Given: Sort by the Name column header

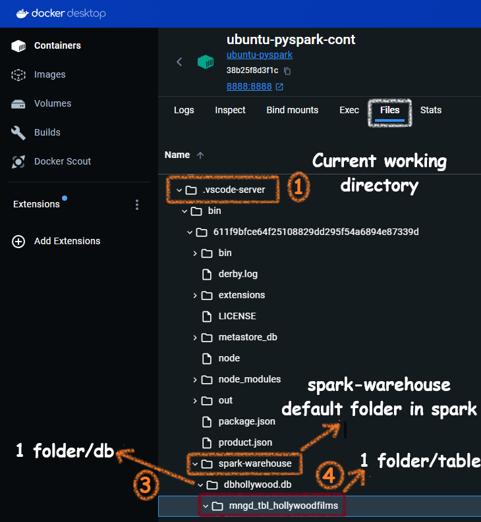Looking at the screenshot, I should [x=177, y=155].
